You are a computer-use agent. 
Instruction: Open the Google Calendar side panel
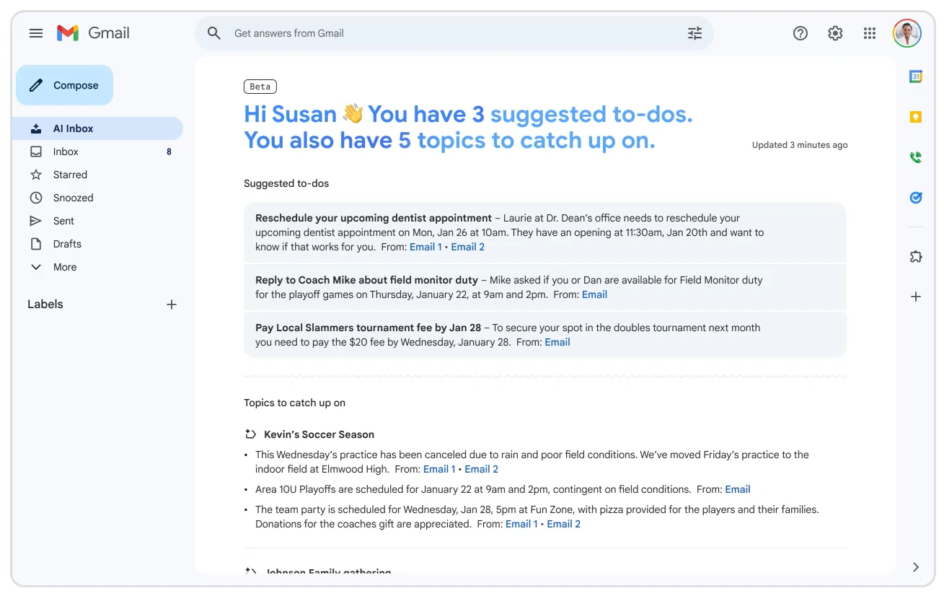tap(915, 76)
